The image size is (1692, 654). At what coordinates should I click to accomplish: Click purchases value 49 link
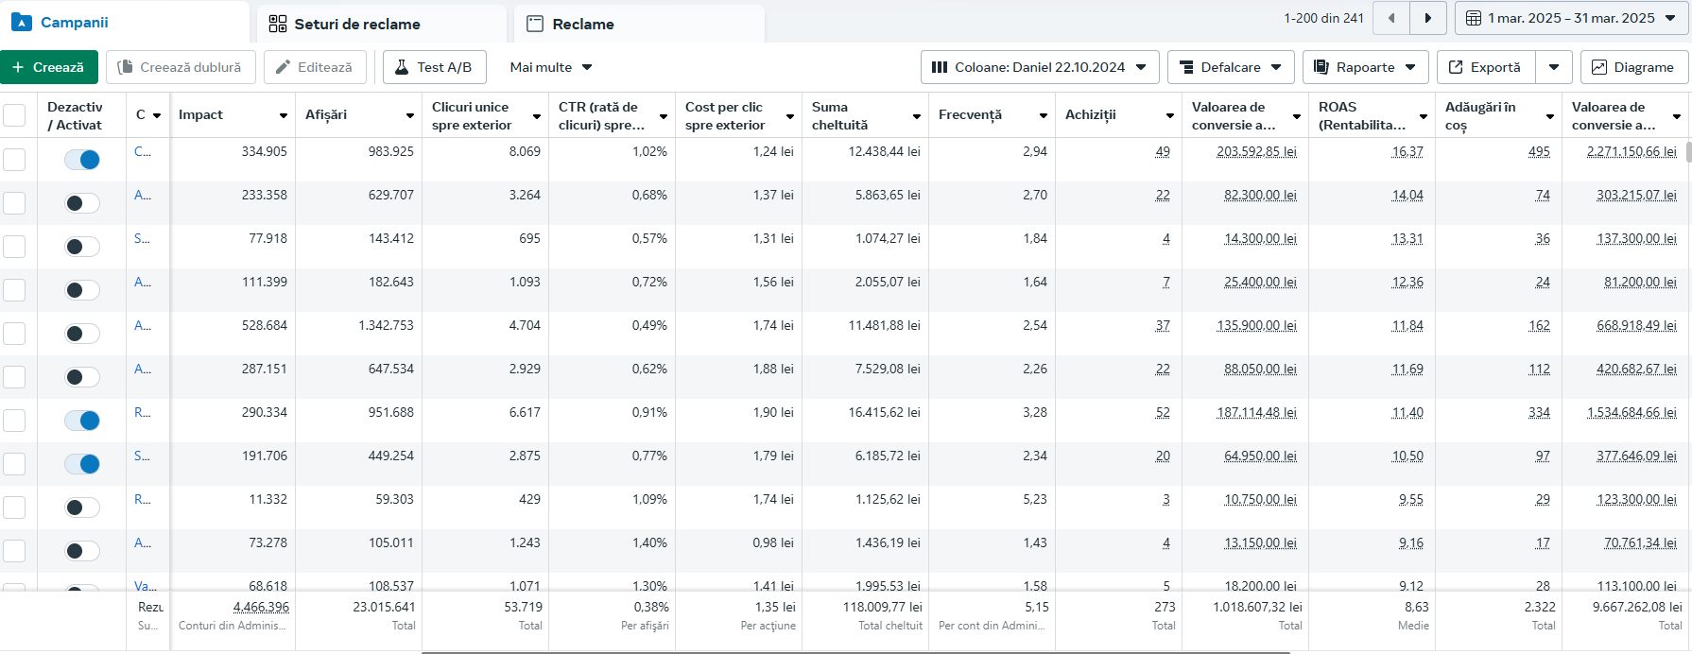(1163, 151)
